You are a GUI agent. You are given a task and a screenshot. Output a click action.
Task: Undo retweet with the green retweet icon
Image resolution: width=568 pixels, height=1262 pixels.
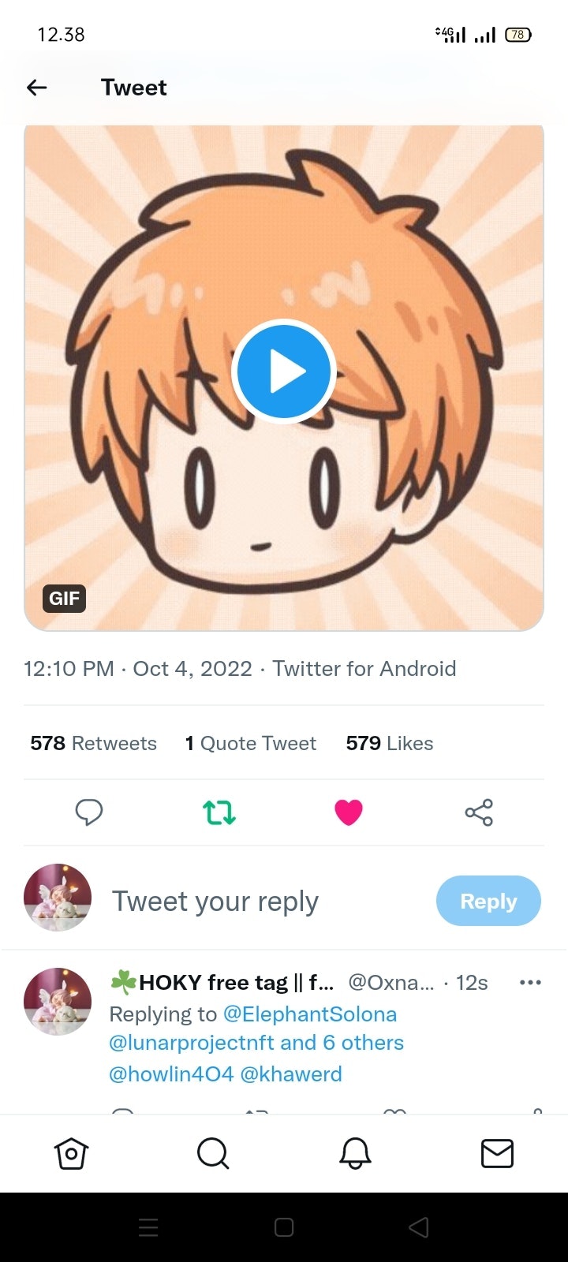(x=219, y=812)
